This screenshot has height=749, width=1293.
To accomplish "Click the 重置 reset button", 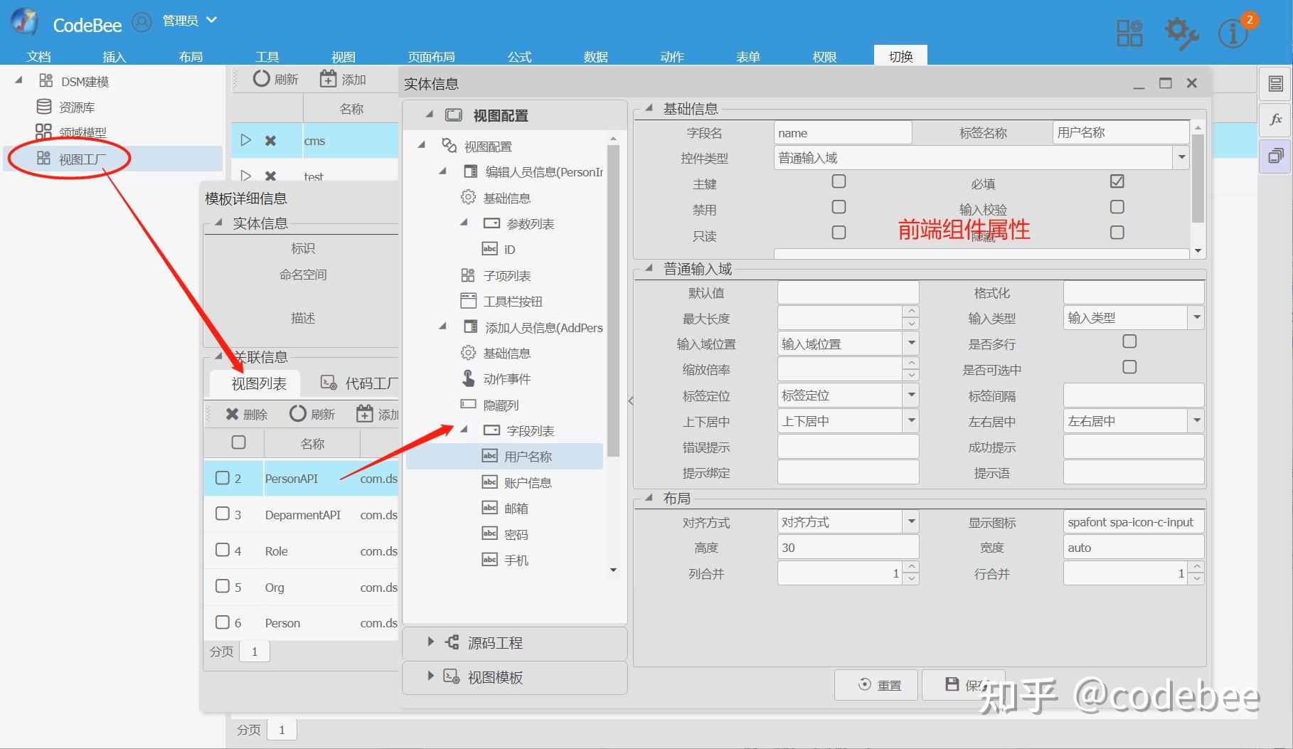I will tap(876, 685).
